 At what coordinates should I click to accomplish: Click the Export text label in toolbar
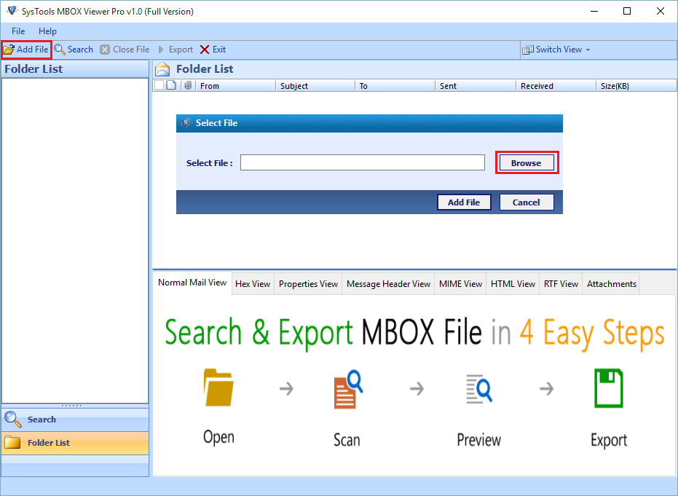(x=181, y=50)
